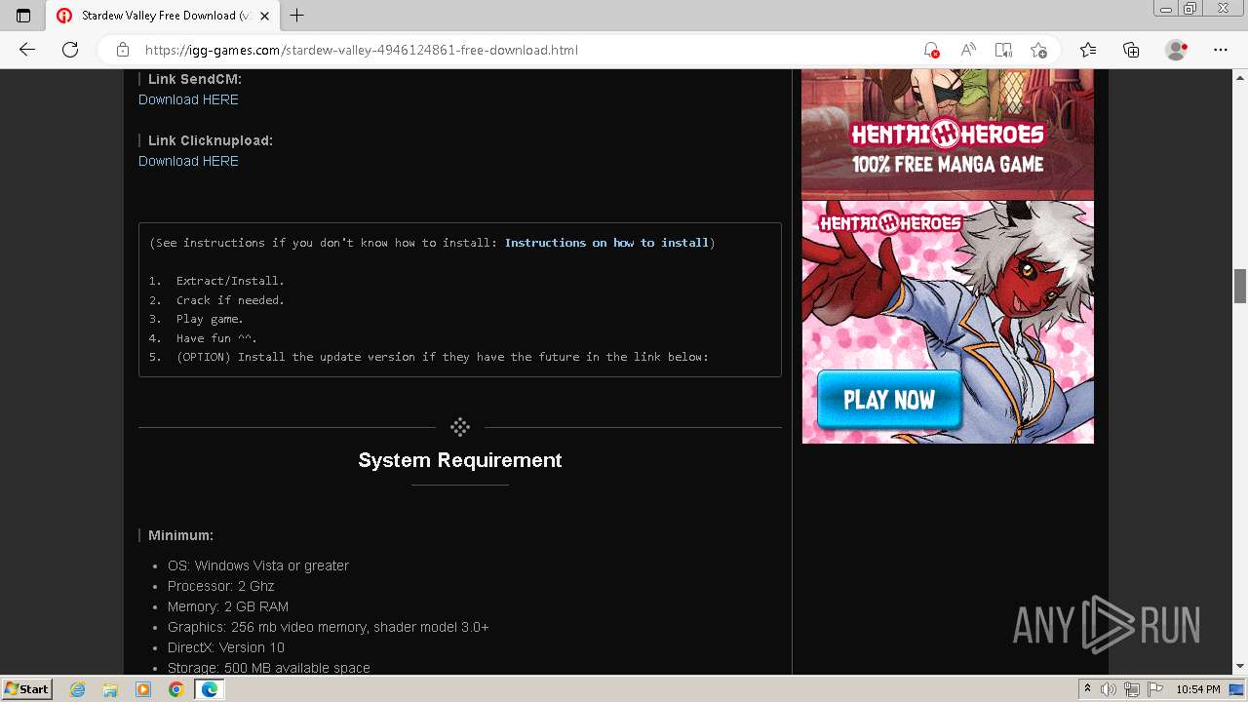The image size is (1248, 702).
Task: Select 'DirectX: Version 10' line
Action: point(226,647)
